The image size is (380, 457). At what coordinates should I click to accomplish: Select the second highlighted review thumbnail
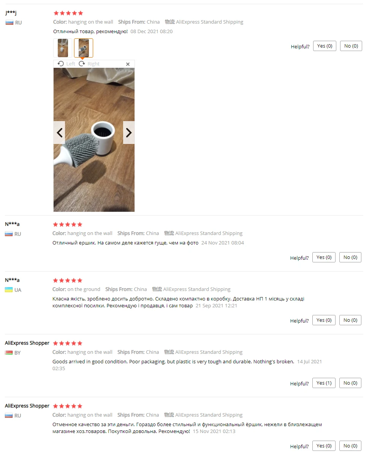84,48
